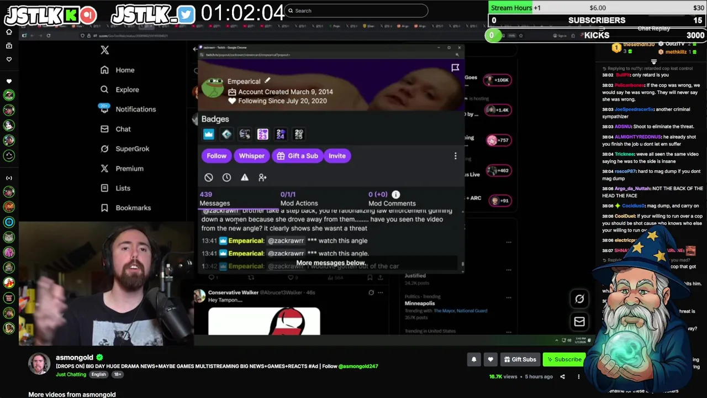Click the back arrow left of the viewer card
Screen dimensions: 707x398
[x=194, y=49]
